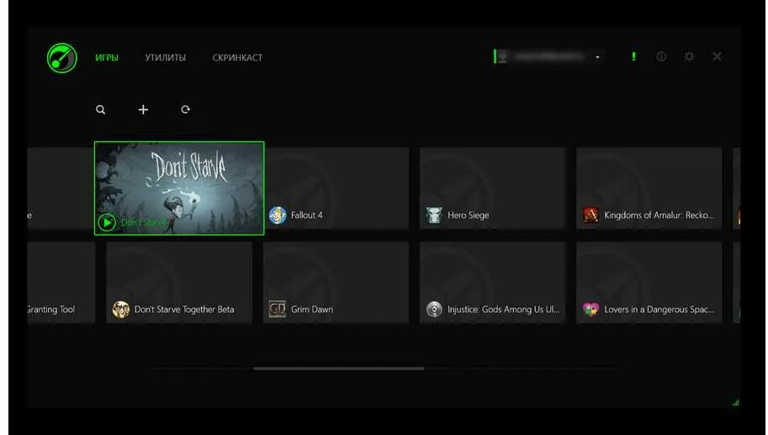Select the Don't Starve Together Beta tile
This screenshot has width=768, height=435.
tap(179, 282)
